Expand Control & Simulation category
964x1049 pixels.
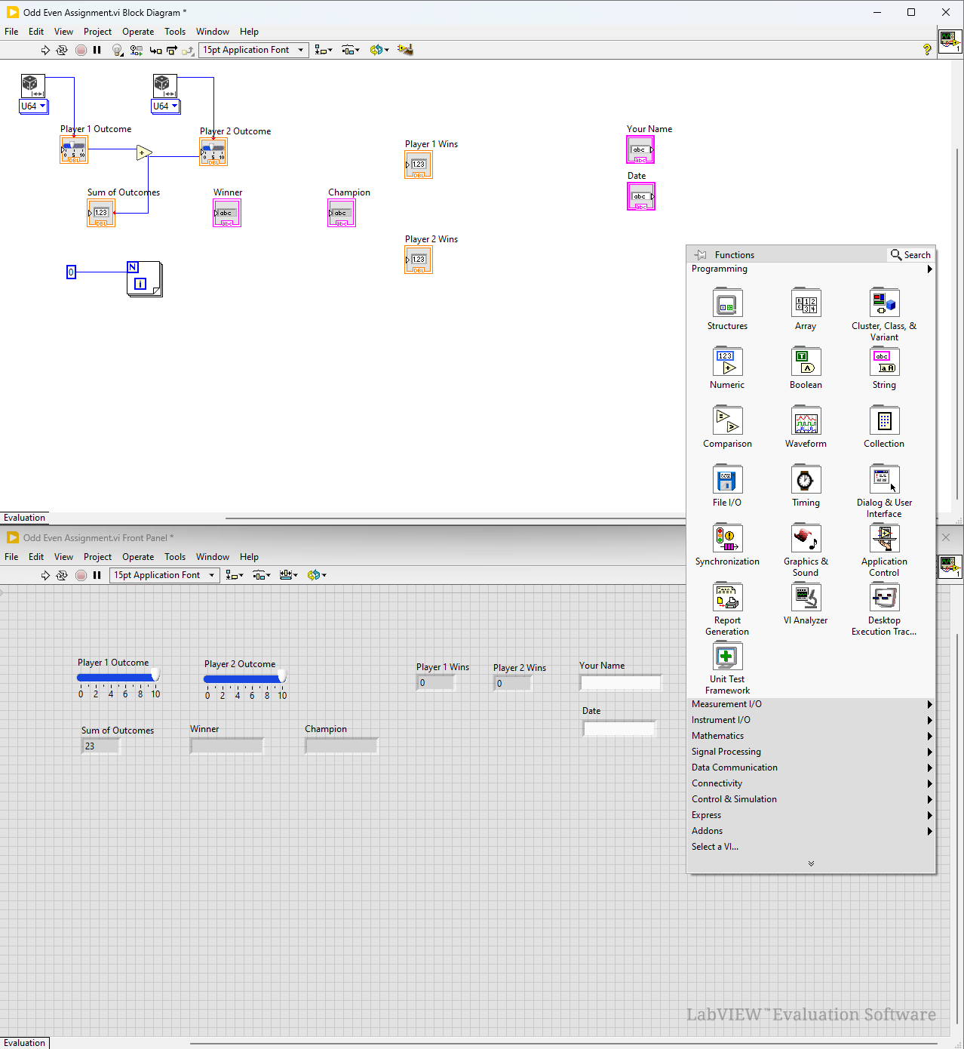[x=812, y=799]
